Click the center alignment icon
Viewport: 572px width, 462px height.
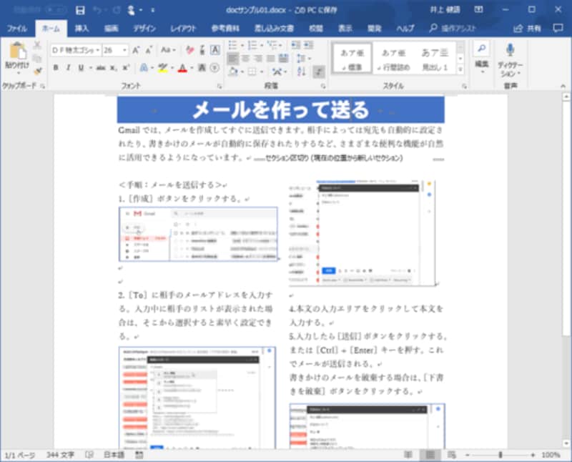pos(246,57)
